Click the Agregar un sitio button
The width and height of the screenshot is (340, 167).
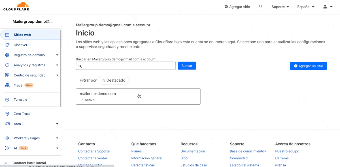click(x=308, y=66)
